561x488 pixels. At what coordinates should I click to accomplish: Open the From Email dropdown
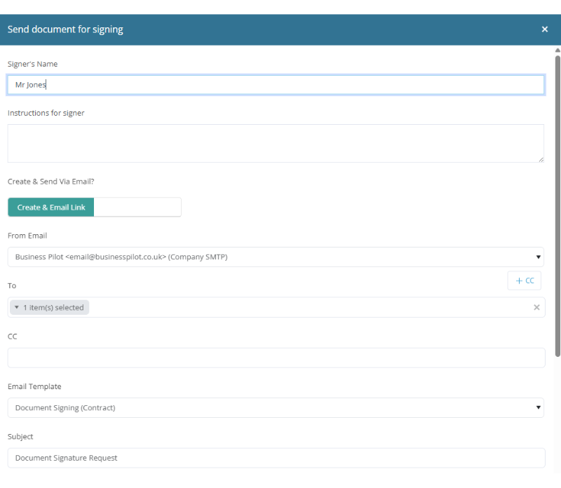(x=276, y=257)
